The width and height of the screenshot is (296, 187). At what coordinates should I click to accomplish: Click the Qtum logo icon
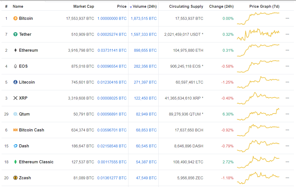15,114
